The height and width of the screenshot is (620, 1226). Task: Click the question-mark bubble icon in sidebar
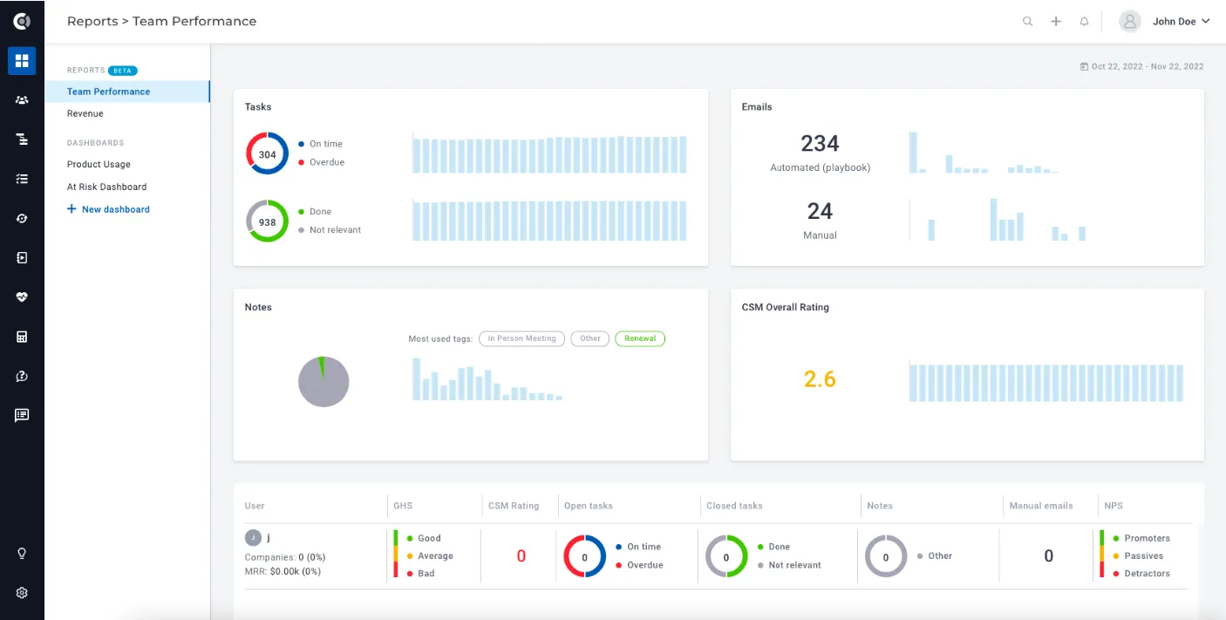pos(22,376)
